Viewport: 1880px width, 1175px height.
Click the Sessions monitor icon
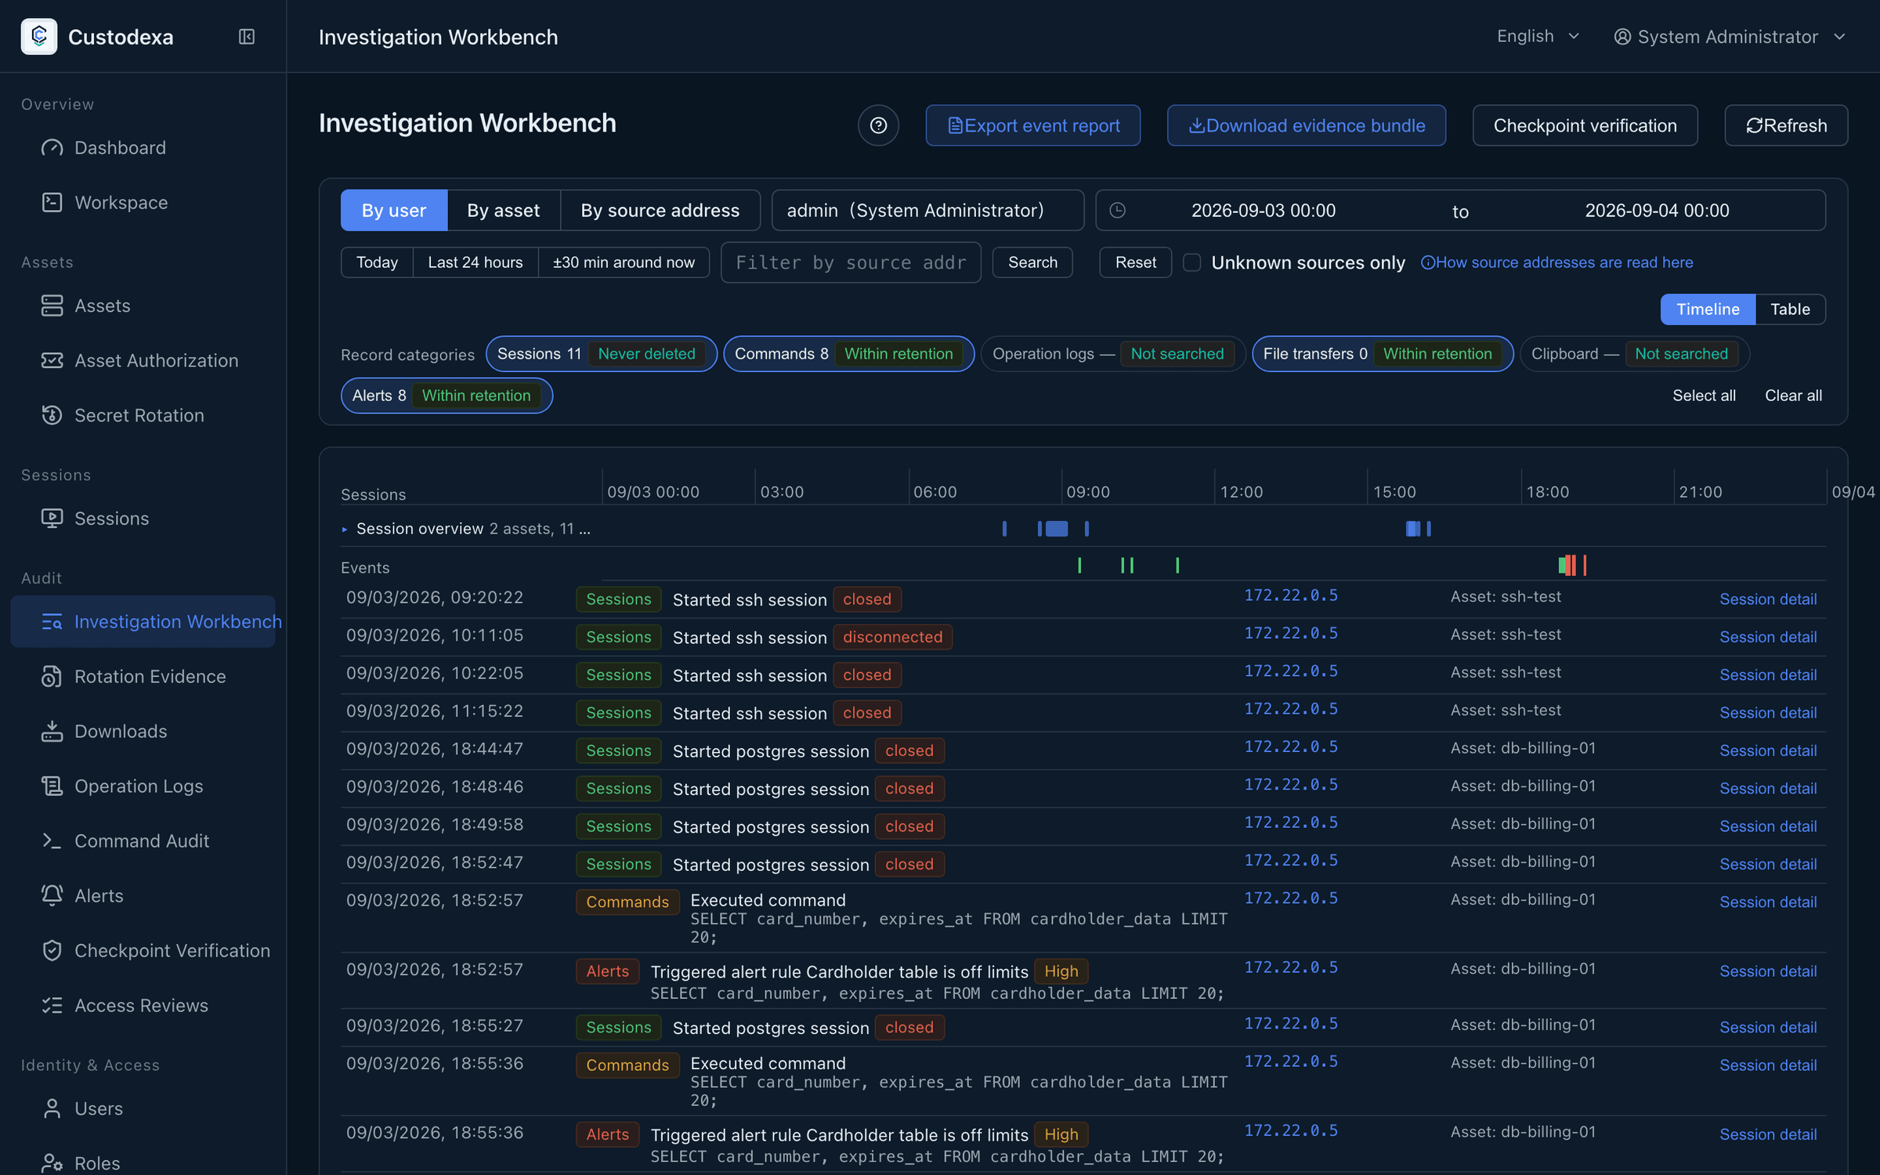tap(52, 519)
